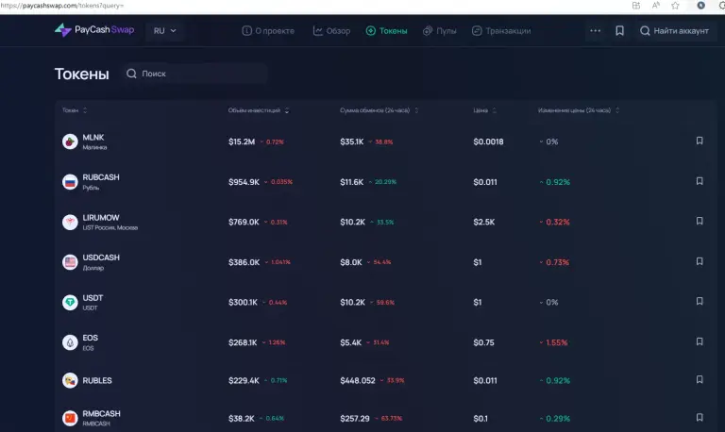Click the RUBCASH Russian flag icon
The image size is (725, 432).
[x=70, y=182]
